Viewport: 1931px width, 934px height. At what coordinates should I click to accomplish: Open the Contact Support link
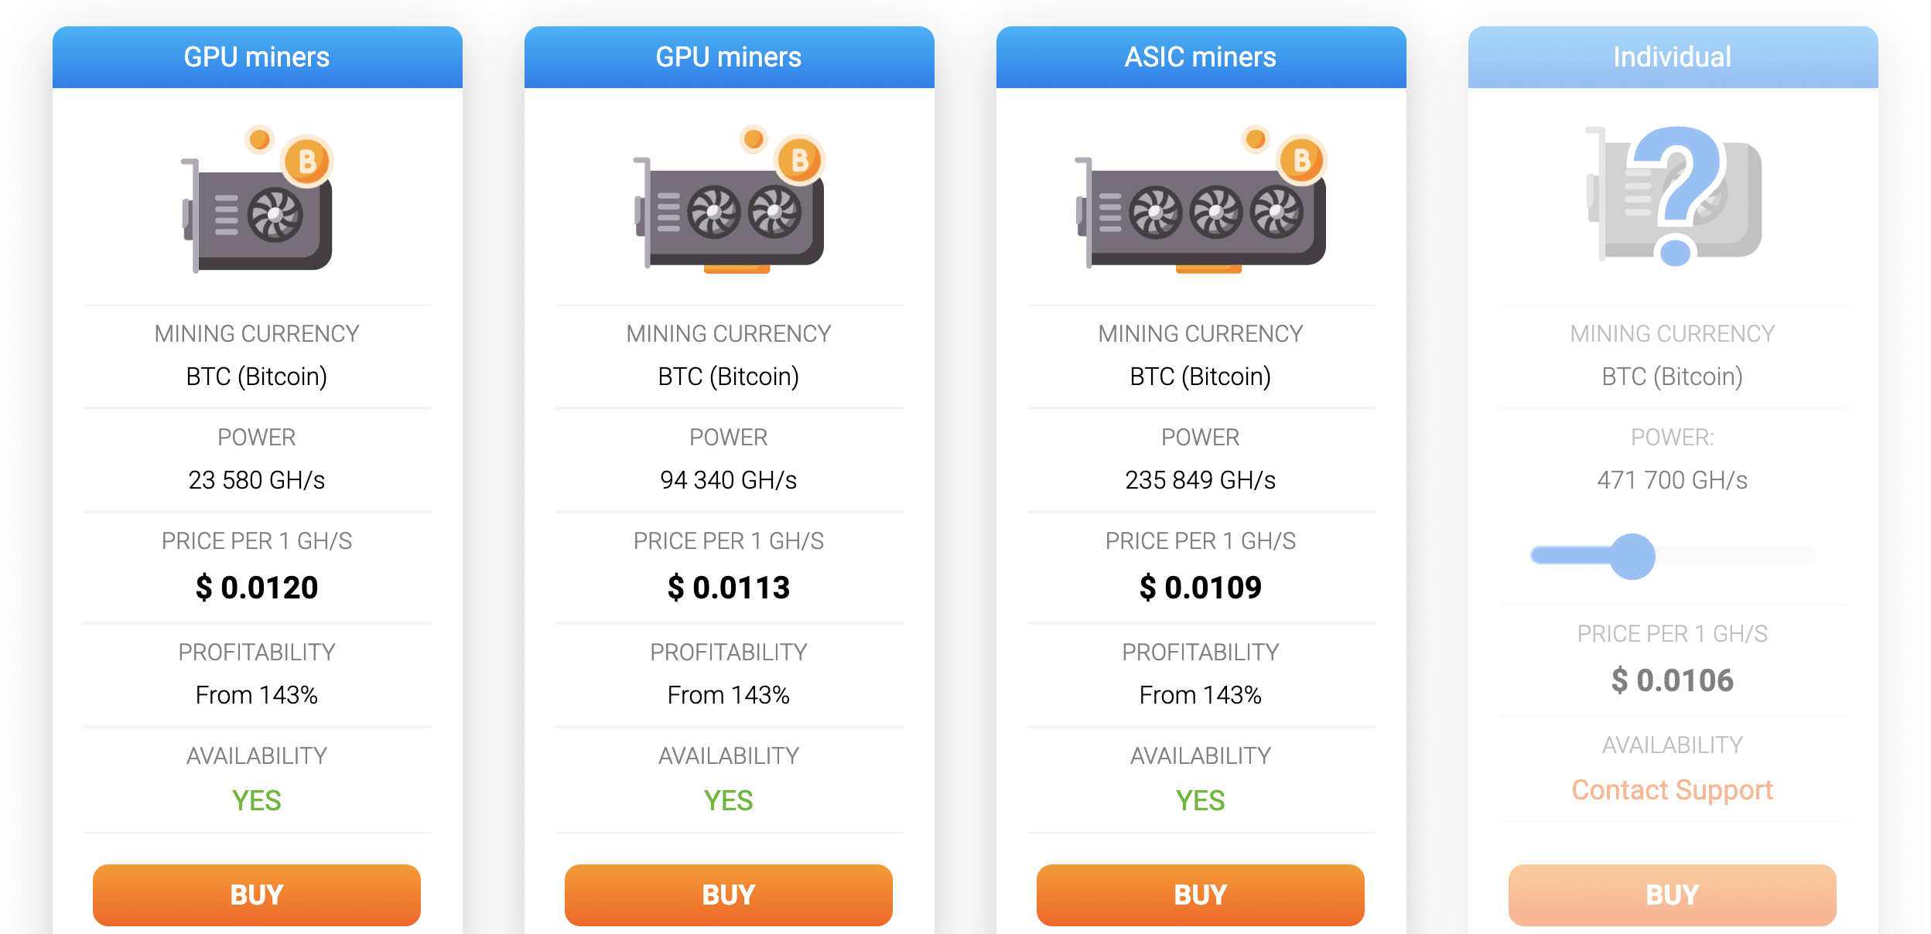tap(1673, 790)
